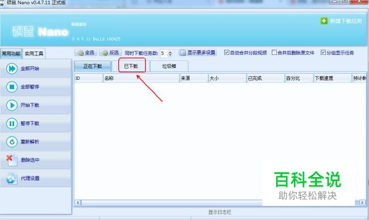Sort by the 大小 column header
The width and height of the screenshot is (369, 220).
point(228,79)
